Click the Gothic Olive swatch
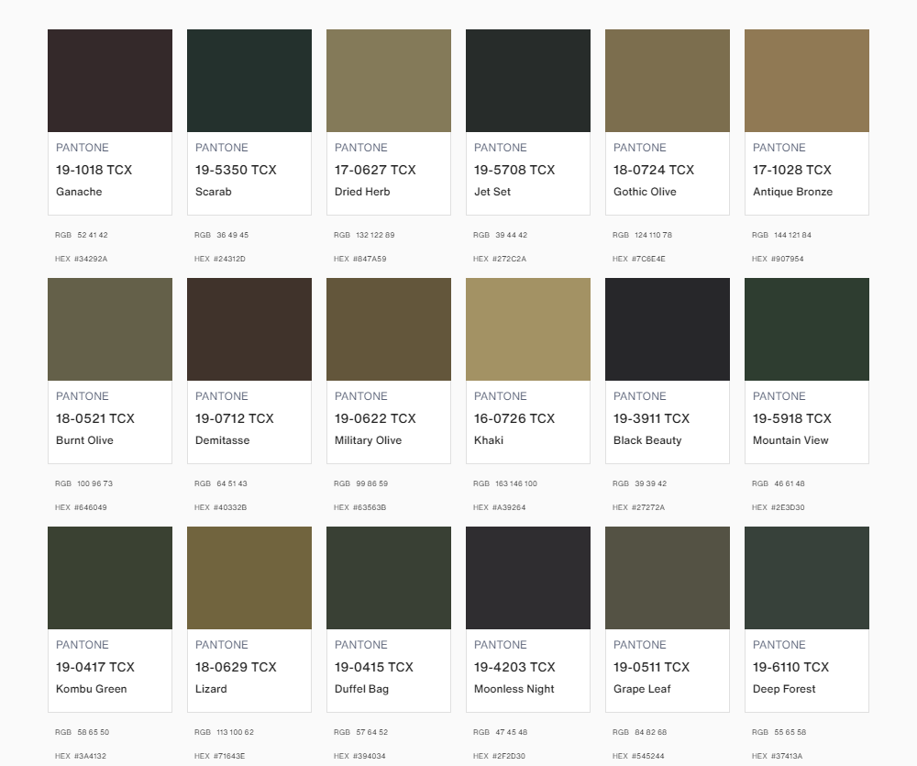 [668, 81]
